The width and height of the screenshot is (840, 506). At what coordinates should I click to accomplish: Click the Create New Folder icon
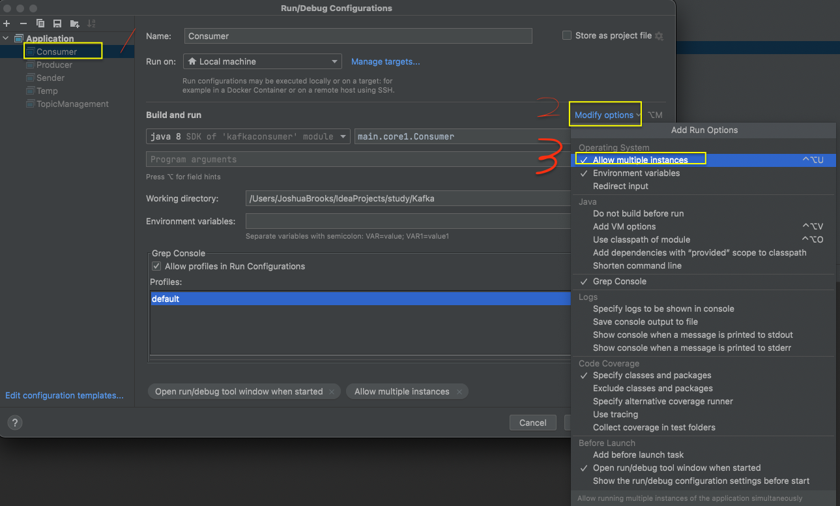click(x=74, y=23)
